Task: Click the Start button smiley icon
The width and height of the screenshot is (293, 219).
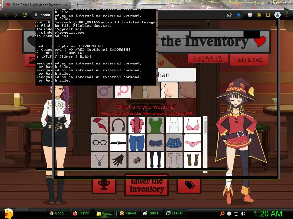Action: 8,214
